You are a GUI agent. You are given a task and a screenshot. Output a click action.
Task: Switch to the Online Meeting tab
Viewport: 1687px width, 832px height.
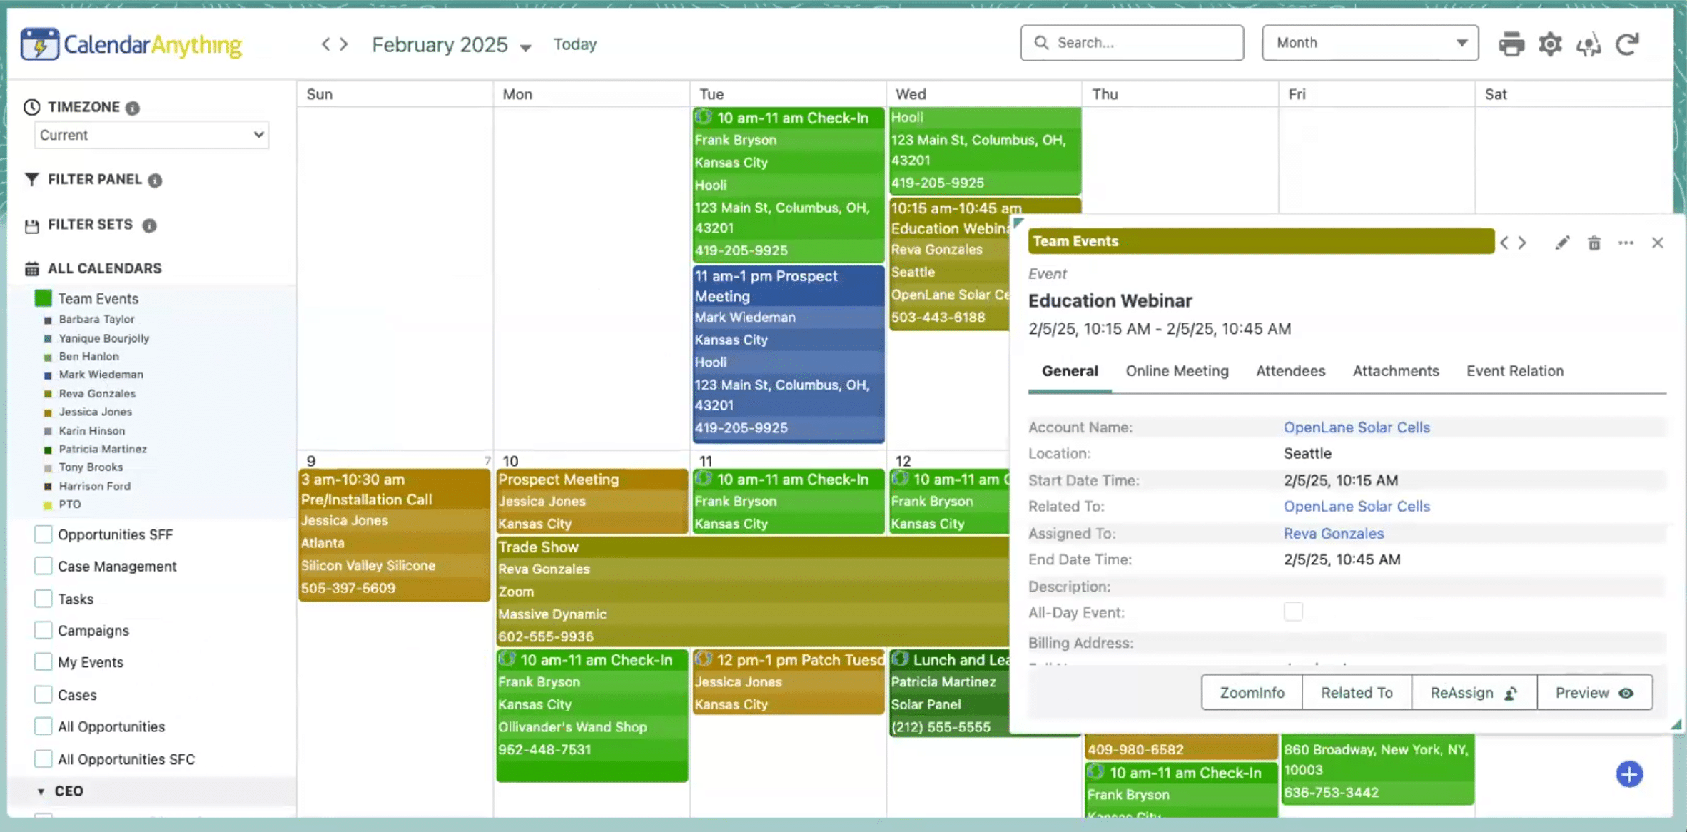1177,371
